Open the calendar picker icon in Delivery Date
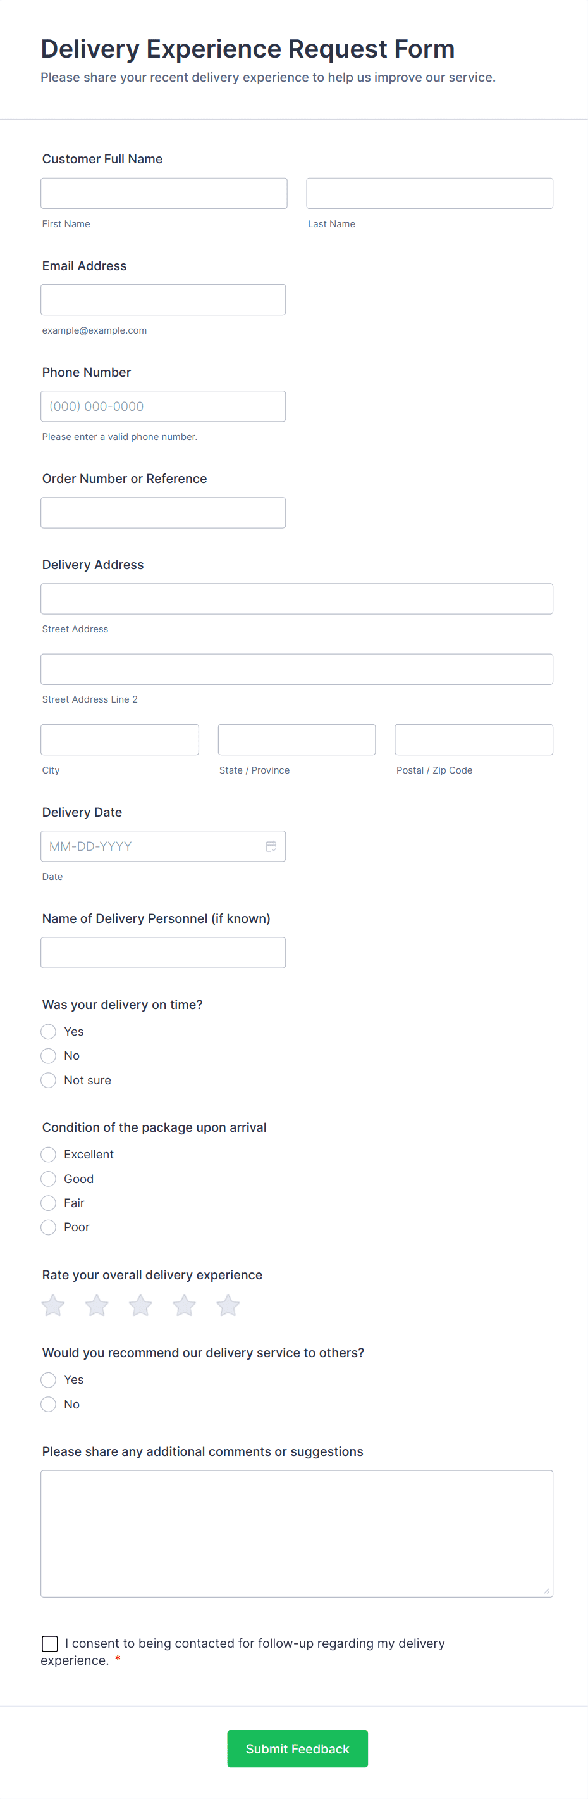Image resolution: width=588 pixels, height=1799 pixels. click(271, 846)
